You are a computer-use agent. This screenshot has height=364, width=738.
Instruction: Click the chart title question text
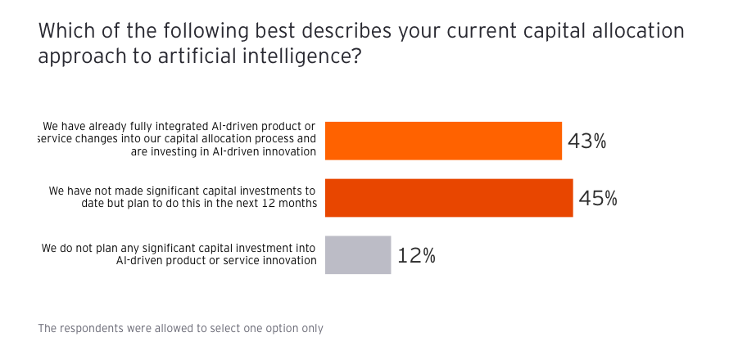point(360,43)
